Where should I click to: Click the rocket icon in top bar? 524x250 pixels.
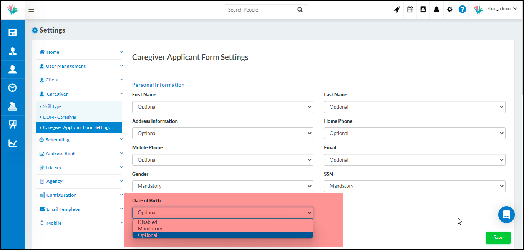[397, 10]
